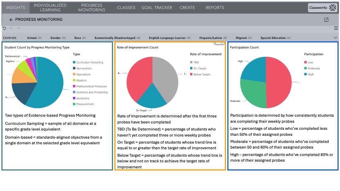The width and height of the screenshot is (340, 191).
Task: Go to the Classes tab
Action: point(126,7)
